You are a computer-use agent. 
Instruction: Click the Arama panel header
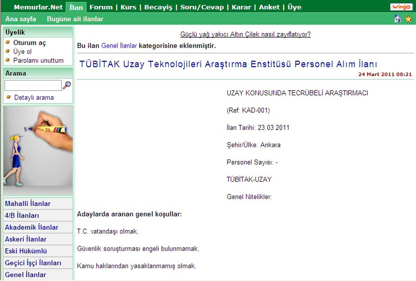pos(38,73)
